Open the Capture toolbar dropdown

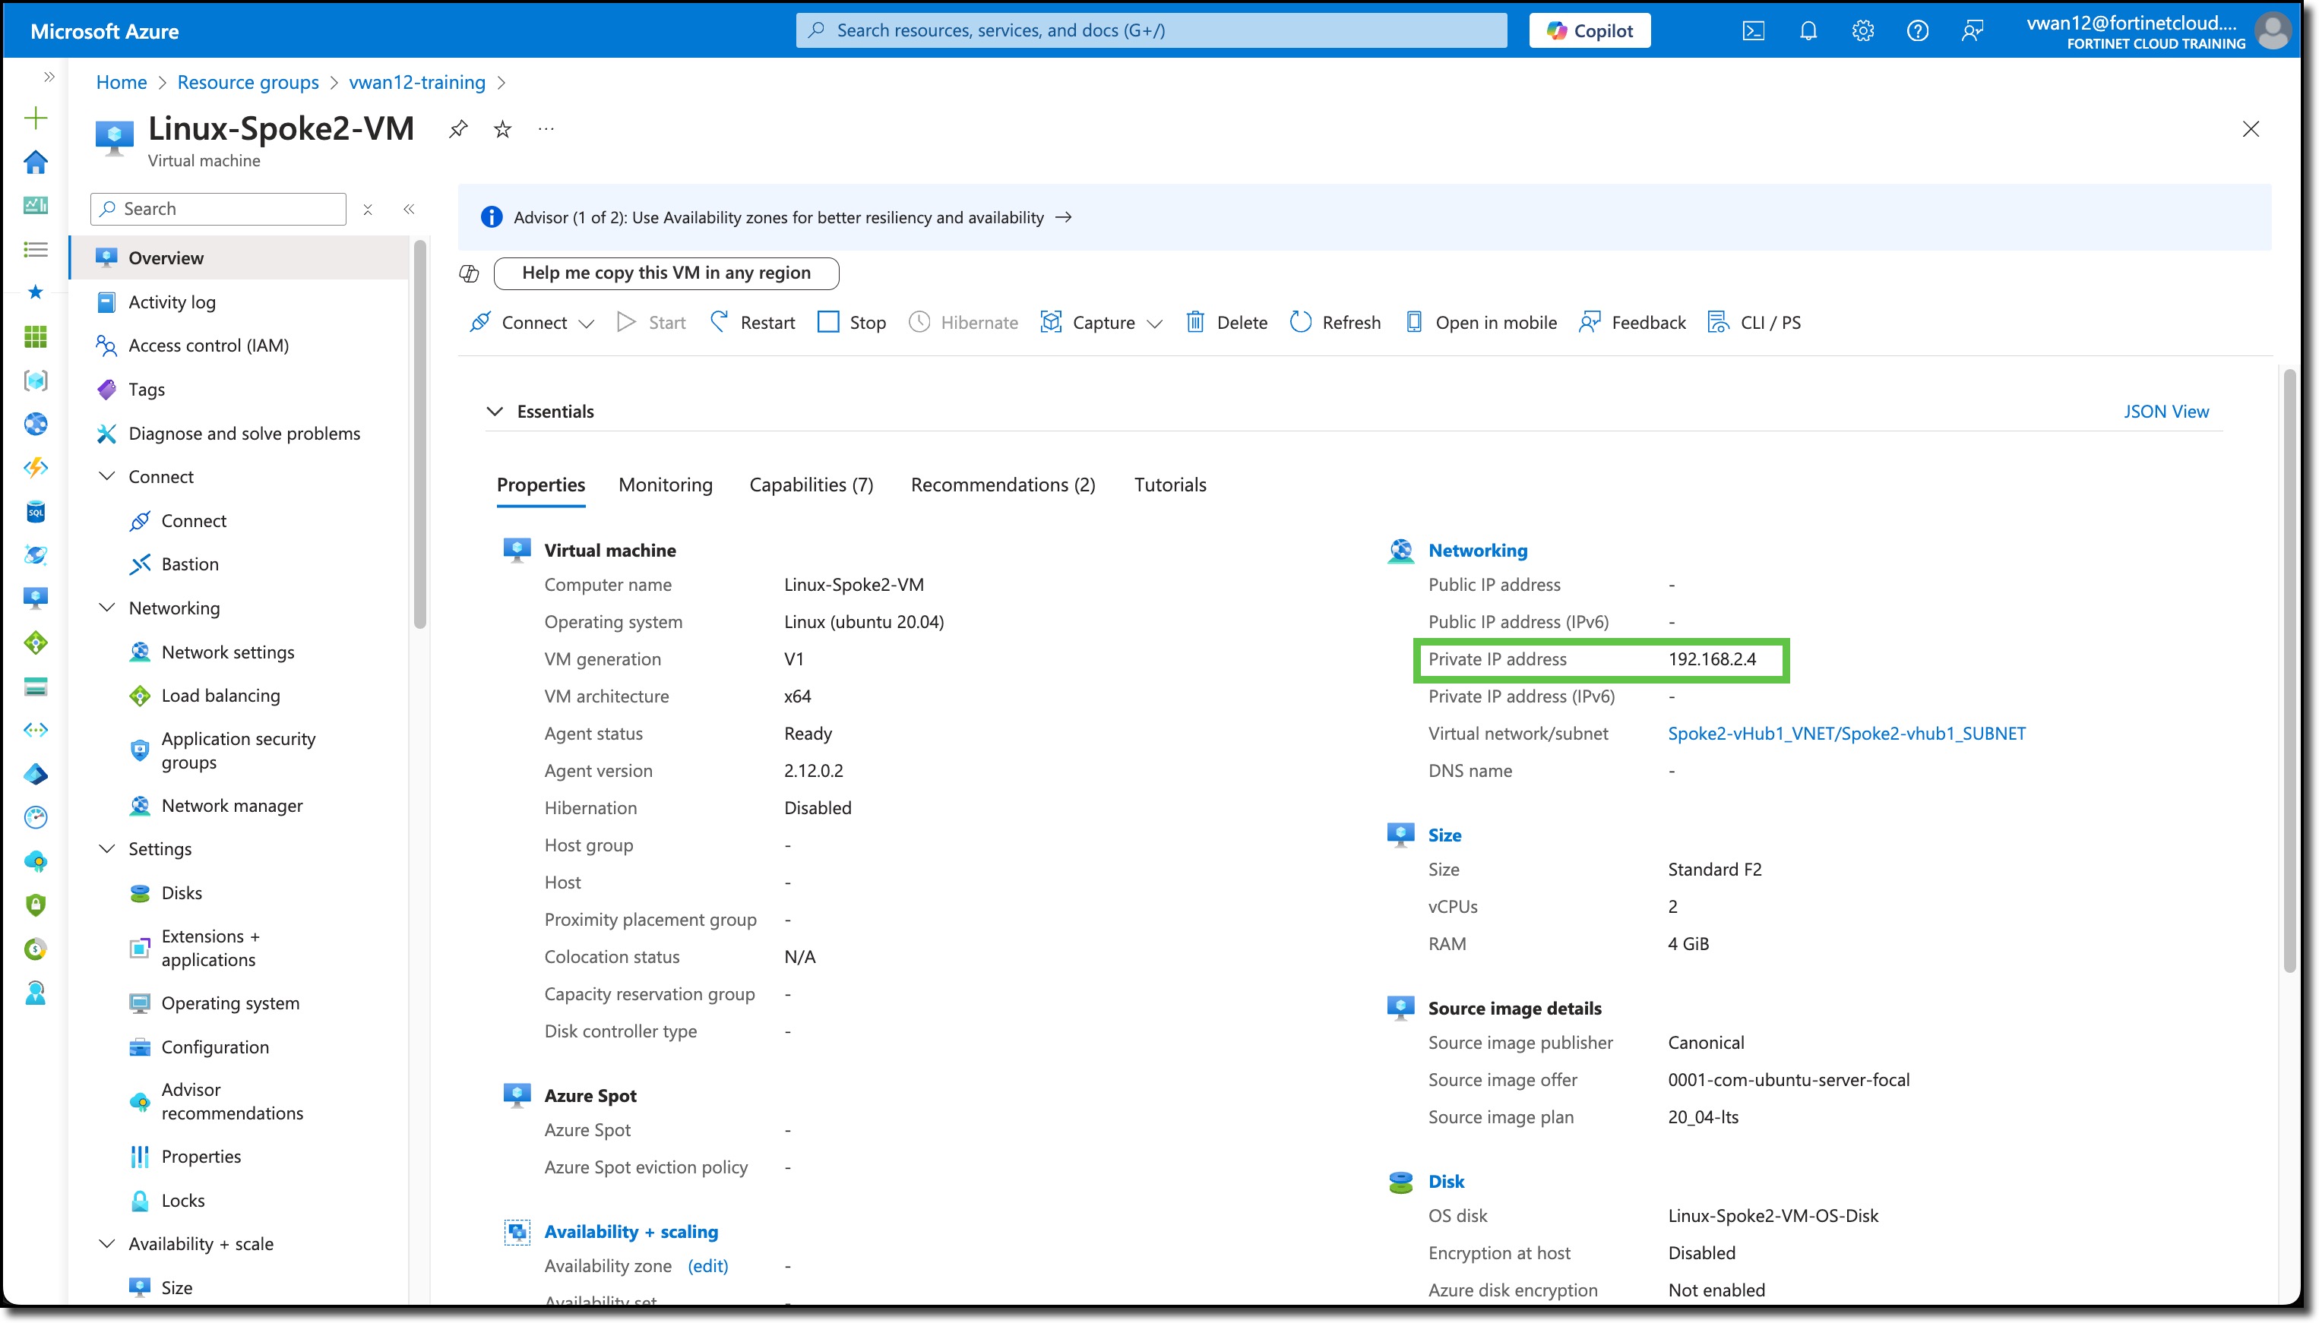tap(1102, 323)
